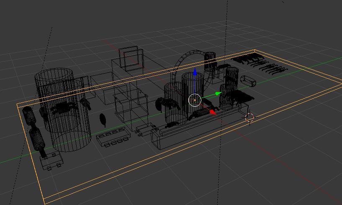This screenshot has width=342, height=205.
Task: Click the white circle at gizmo center
Action: tap(195, 100)
